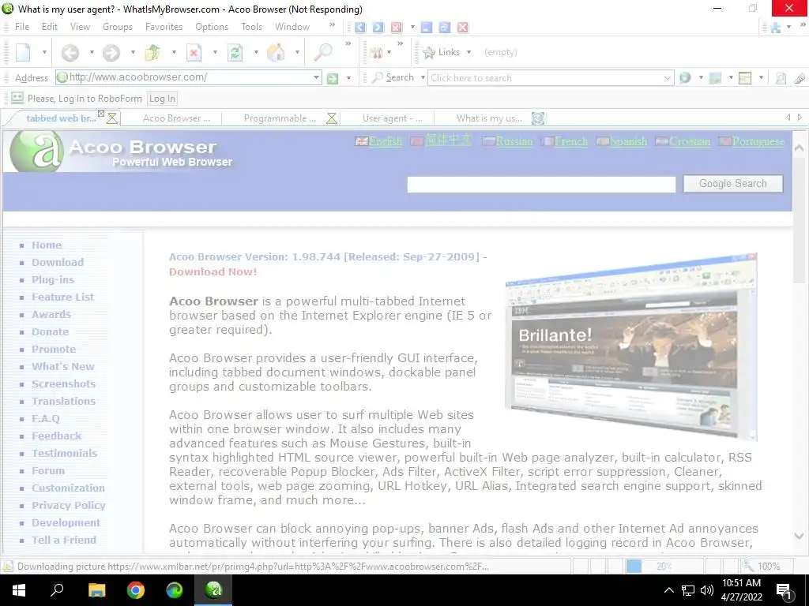Open the Back history dropdown arrow
This screenshot has height=606, width=809.
(92, 52)
